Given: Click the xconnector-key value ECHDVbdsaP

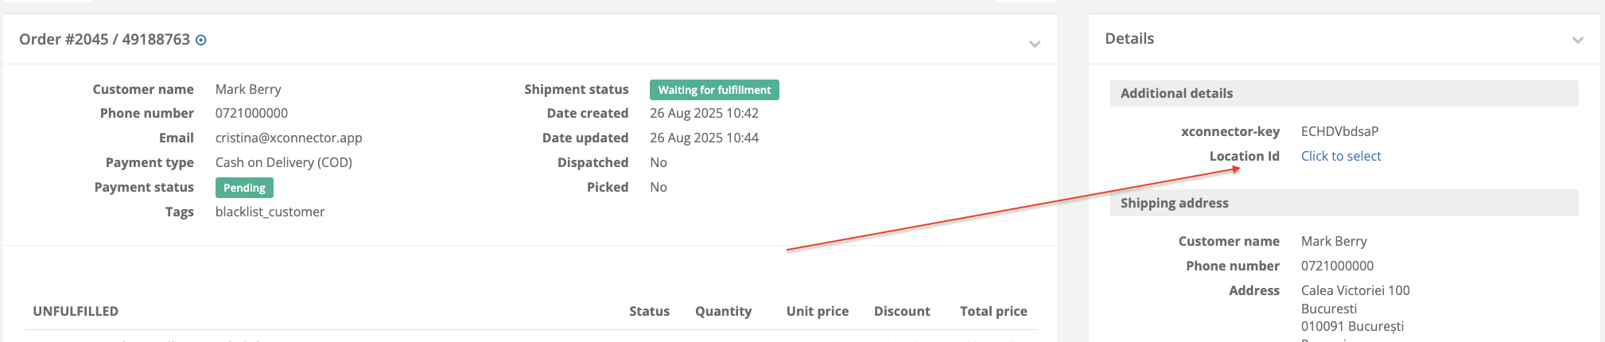Looking at the screenshot, I should click(x=1340, y=131).
